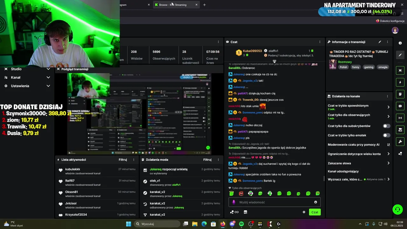Click the taskbar Wyszukaj search box
Screen dimensions: 407x229
point(157,224)
